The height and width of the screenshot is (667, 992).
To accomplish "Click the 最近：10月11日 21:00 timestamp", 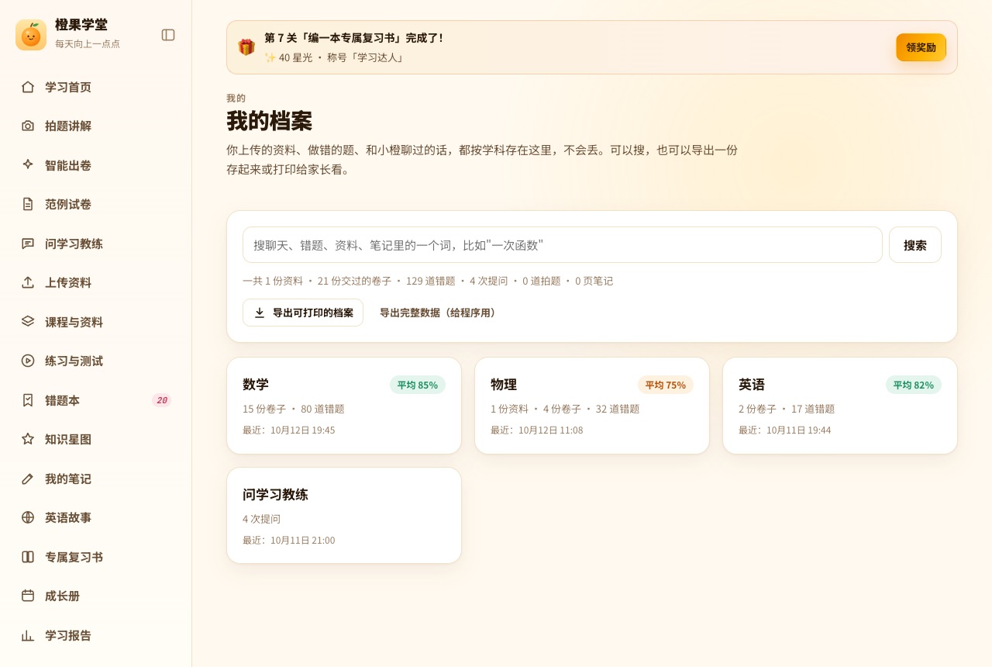I will click(289, 541).
